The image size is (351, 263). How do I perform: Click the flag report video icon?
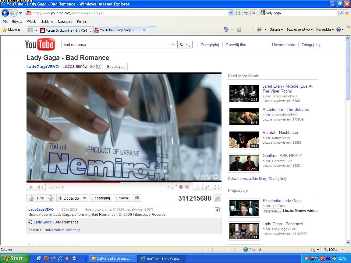[137, 198]
